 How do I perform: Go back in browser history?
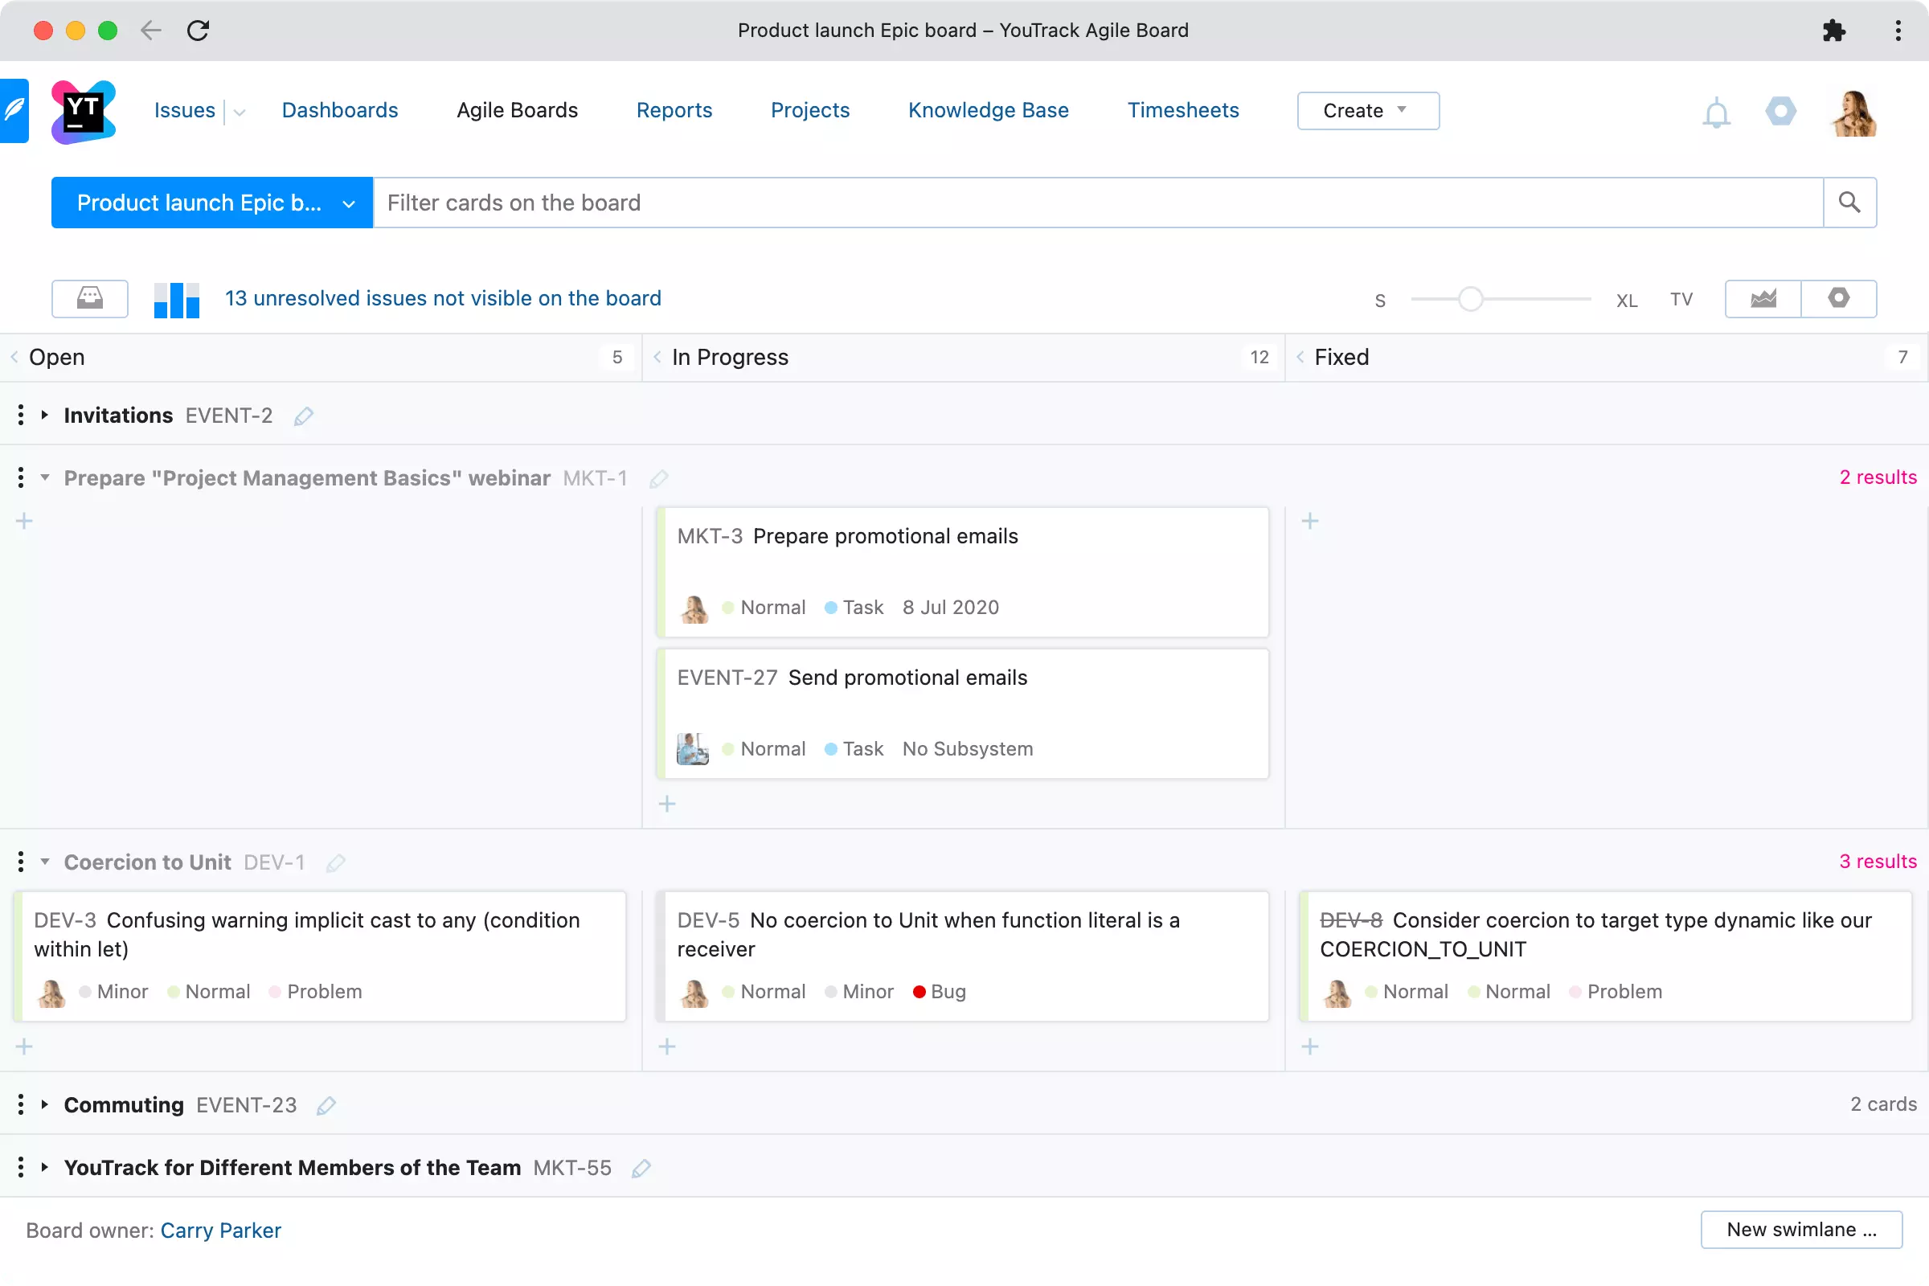tap(151, 31)
